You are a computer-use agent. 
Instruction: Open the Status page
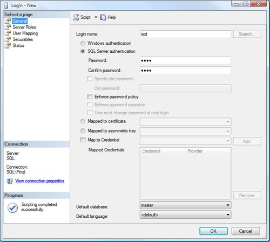click(18, 45)
